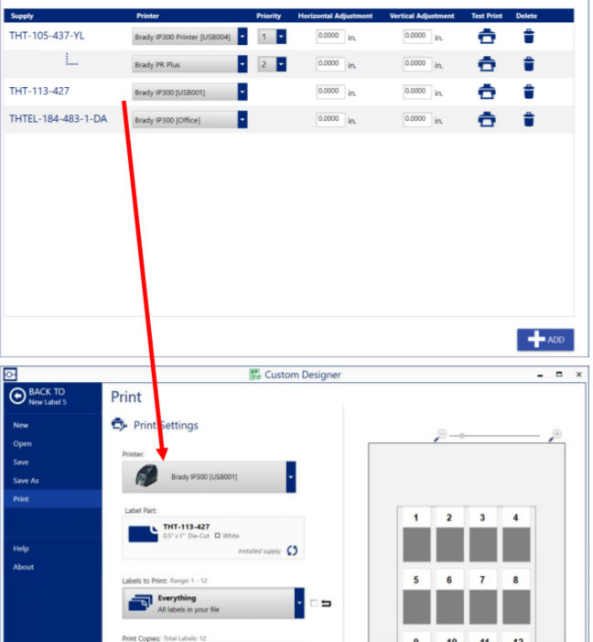This screenshot has width=593, height=642.
Task: Select Print in the sidebar
Action: (53, 499)
